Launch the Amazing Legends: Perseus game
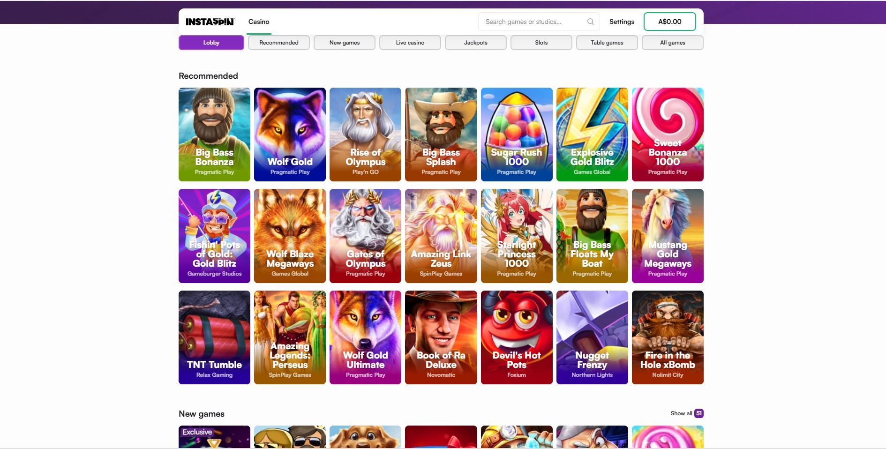Screen dimensions: 886x449 coord(290,337)
